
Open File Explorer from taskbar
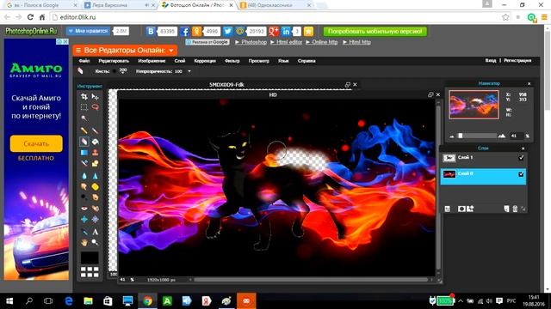click(x=88, y=301)
